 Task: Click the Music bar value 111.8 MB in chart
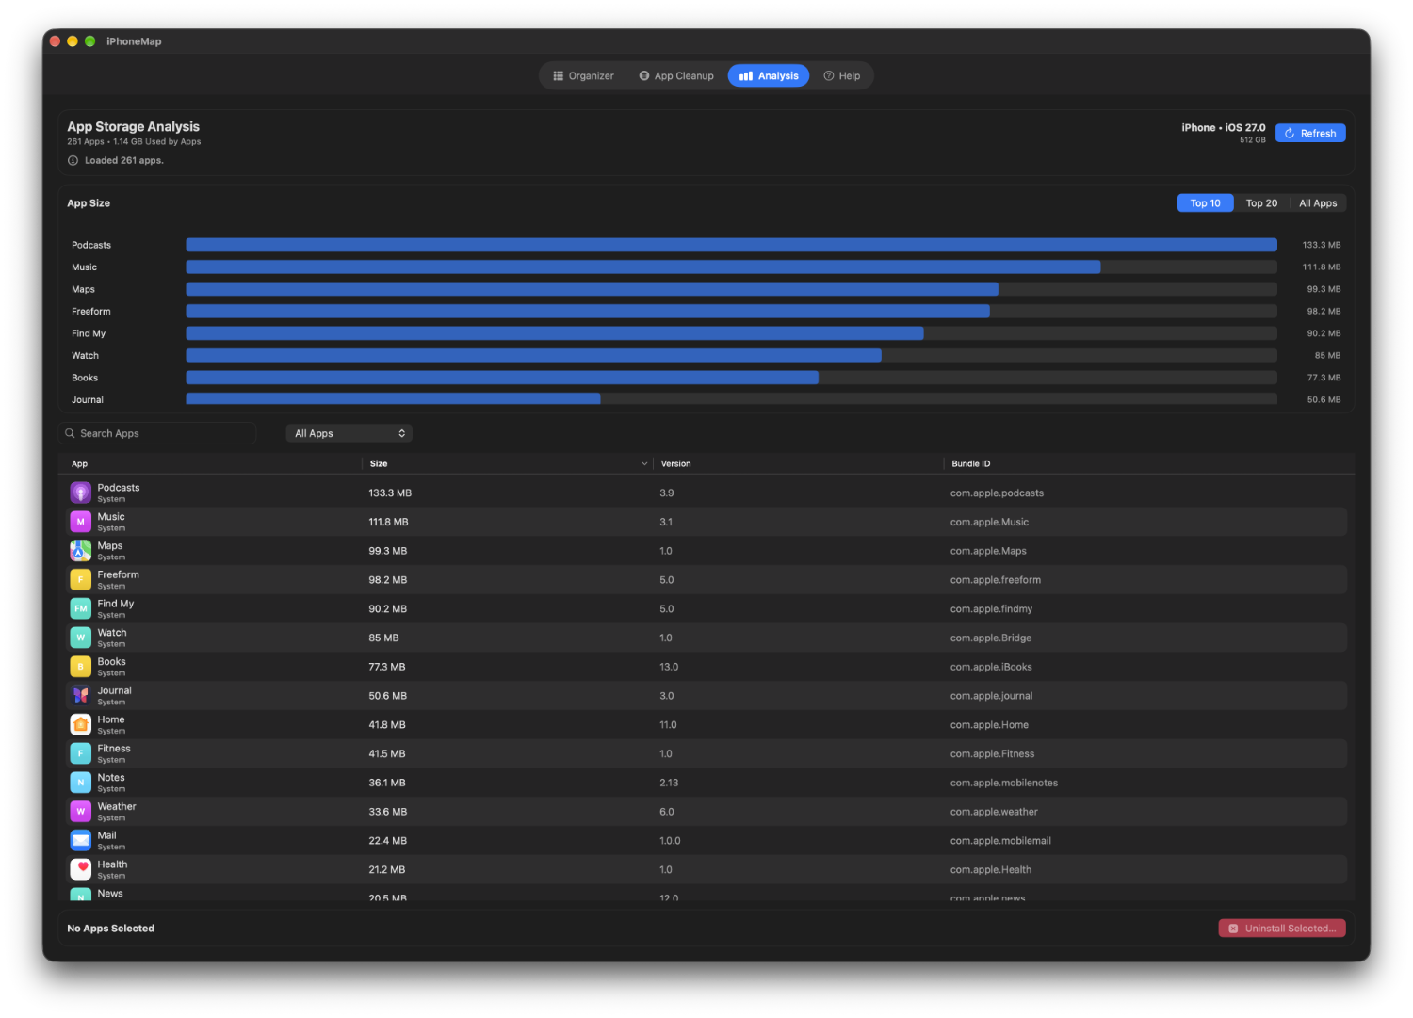click(1322, 267)
